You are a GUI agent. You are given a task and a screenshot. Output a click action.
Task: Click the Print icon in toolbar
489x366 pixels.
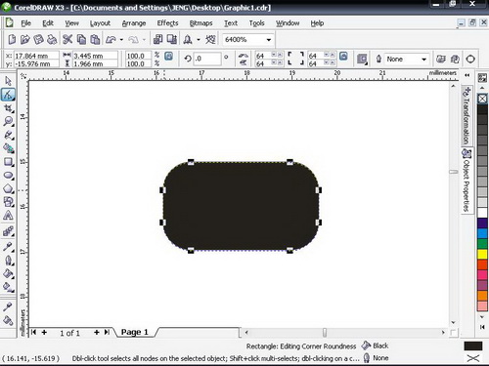52,40
